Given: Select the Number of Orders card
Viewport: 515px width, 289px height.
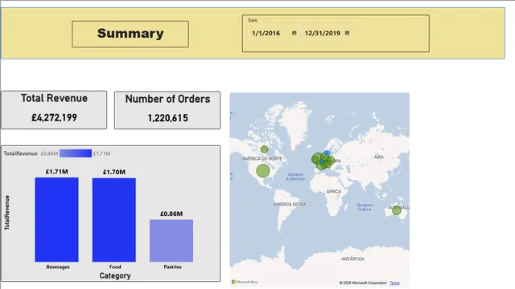Looking at the screenshot, I should 167,111.
